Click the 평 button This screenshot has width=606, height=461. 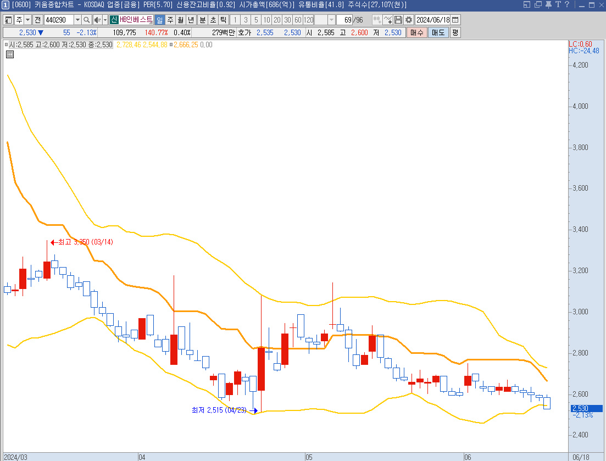(x=455, y=32)
